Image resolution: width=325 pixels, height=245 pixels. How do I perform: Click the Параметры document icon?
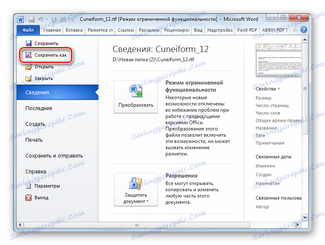(x=29, y=186)
